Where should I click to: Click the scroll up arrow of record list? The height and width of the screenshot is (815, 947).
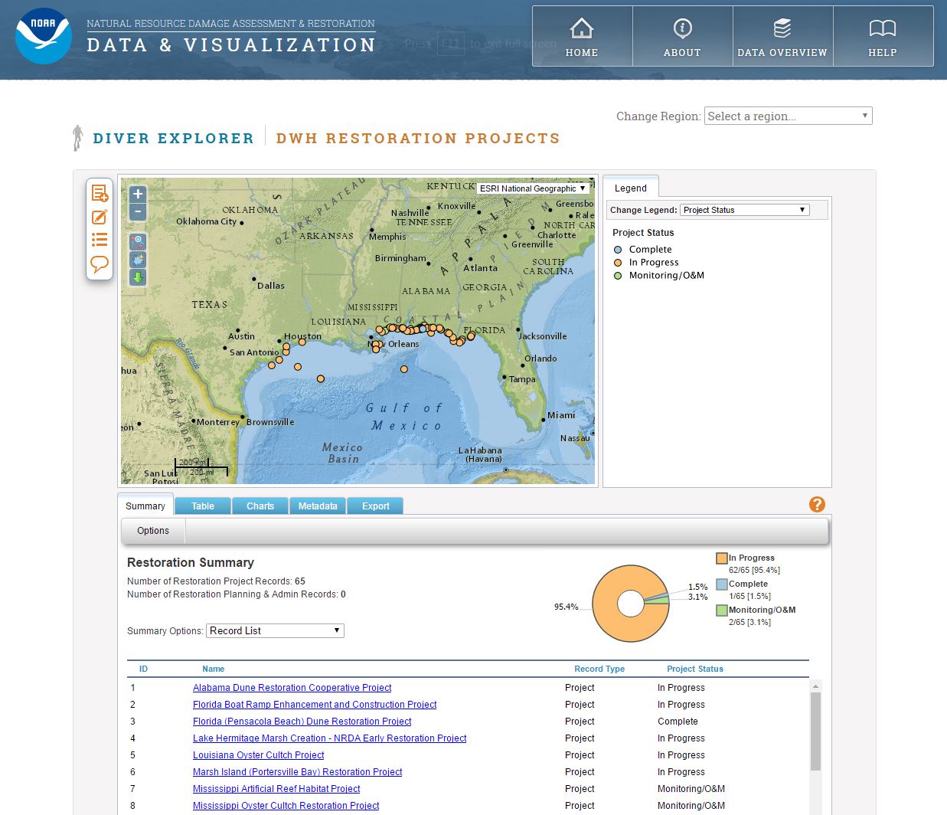[x=815, y=686]
